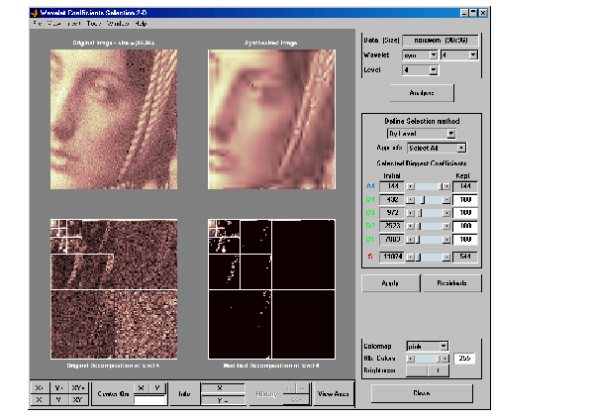Click right arrow of D3 slider
This screenshot has width=594, height=419.
[x=446, y=213]
